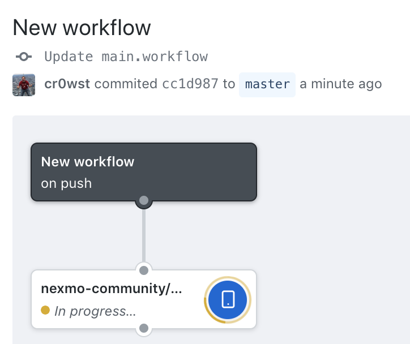Open cr0wst's avatar thumbnail
The width and height of the screenshot is (410, 344).
click(x=24, y=85)
